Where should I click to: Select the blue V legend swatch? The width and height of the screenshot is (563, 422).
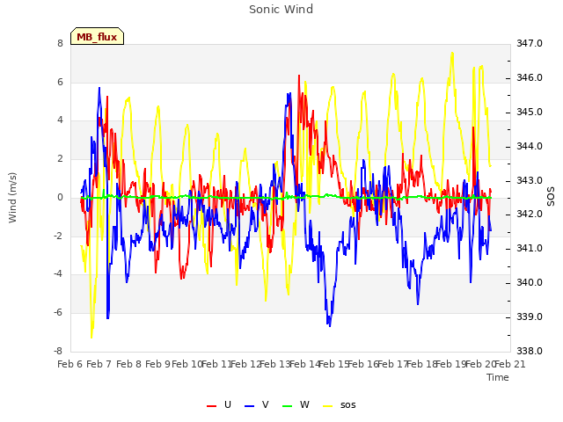(249, 405)
